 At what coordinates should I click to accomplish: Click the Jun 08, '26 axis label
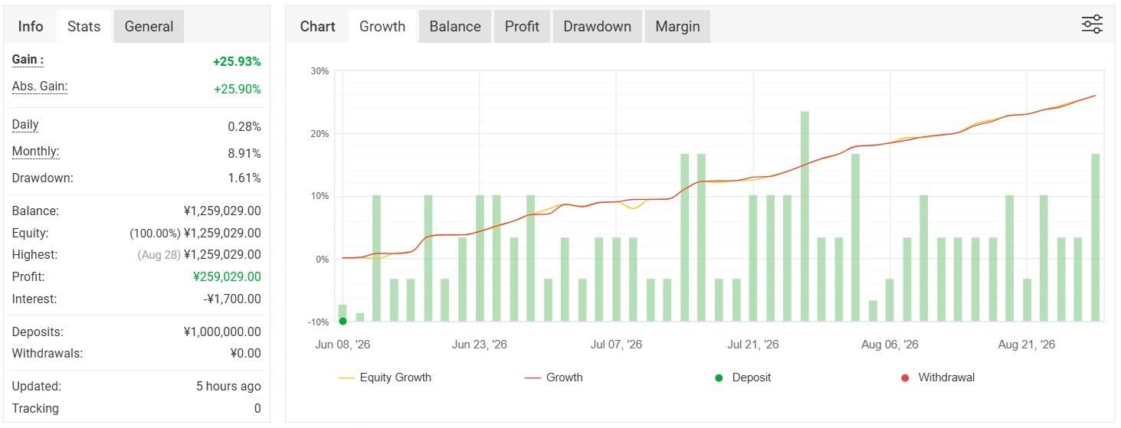tap(343, 345)
